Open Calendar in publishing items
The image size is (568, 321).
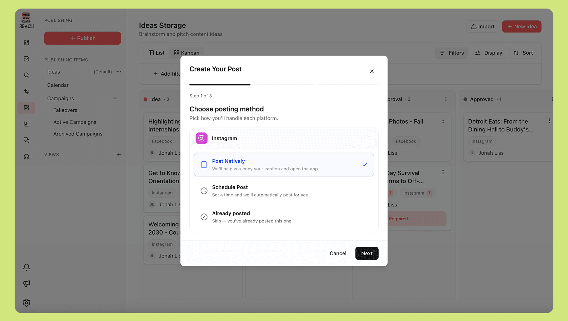pos(58,85)
